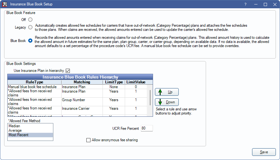Move selected rule up with Up button
This screenshot has height=160, width=280.
[x=167, y=92]
